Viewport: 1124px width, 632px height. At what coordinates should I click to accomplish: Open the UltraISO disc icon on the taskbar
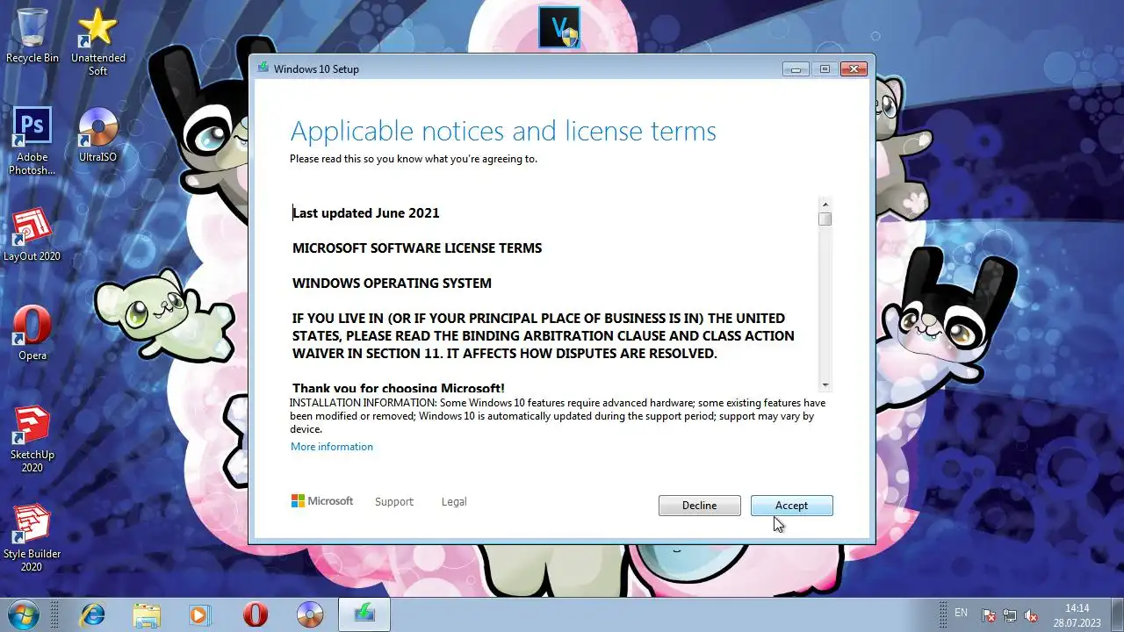click(x=310, y=614)
